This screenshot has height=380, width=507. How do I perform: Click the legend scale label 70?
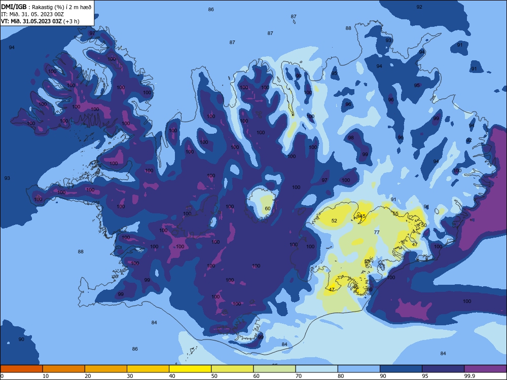point(299,376)
